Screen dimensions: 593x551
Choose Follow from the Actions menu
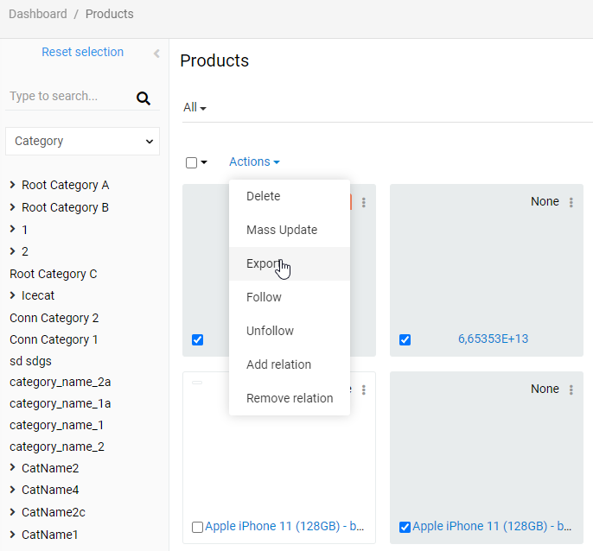pos(290,297)
